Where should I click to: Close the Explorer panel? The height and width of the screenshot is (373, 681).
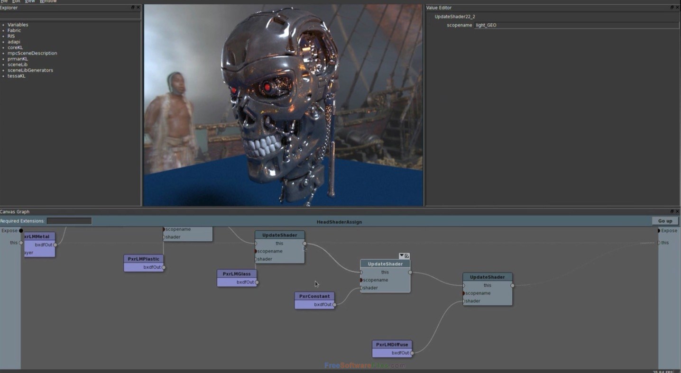[x=138, y=8]
